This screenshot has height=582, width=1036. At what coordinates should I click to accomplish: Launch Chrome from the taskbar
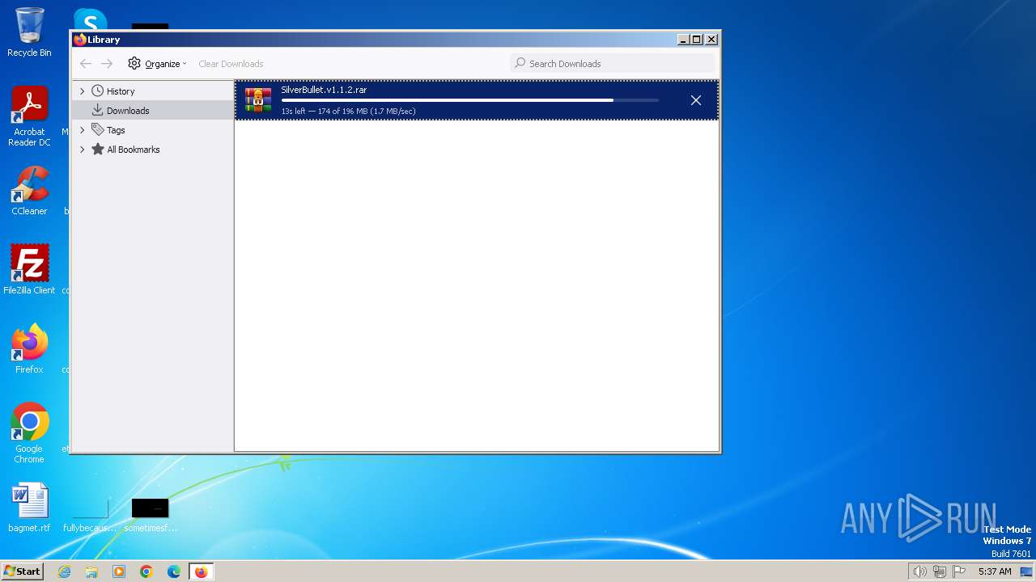[x=146, y=571]
